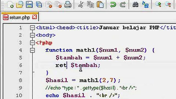Close all documents icon

[x=59, y=4]
